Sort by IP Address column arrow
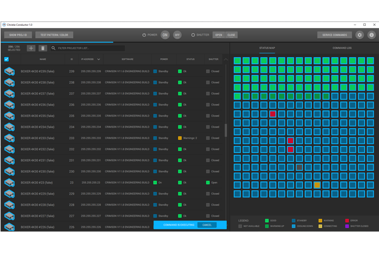The height and width of the screenshot is (253, 379). click(x=99, y=59)
